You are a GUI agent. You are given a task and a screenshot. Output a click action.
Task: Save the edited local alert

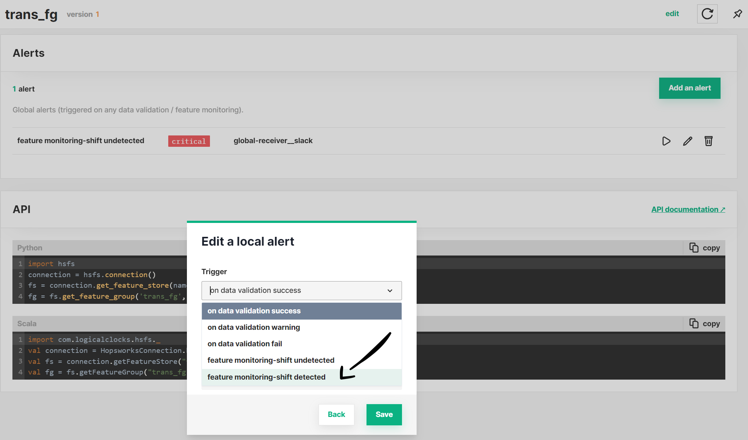click(x=384, y=414)
